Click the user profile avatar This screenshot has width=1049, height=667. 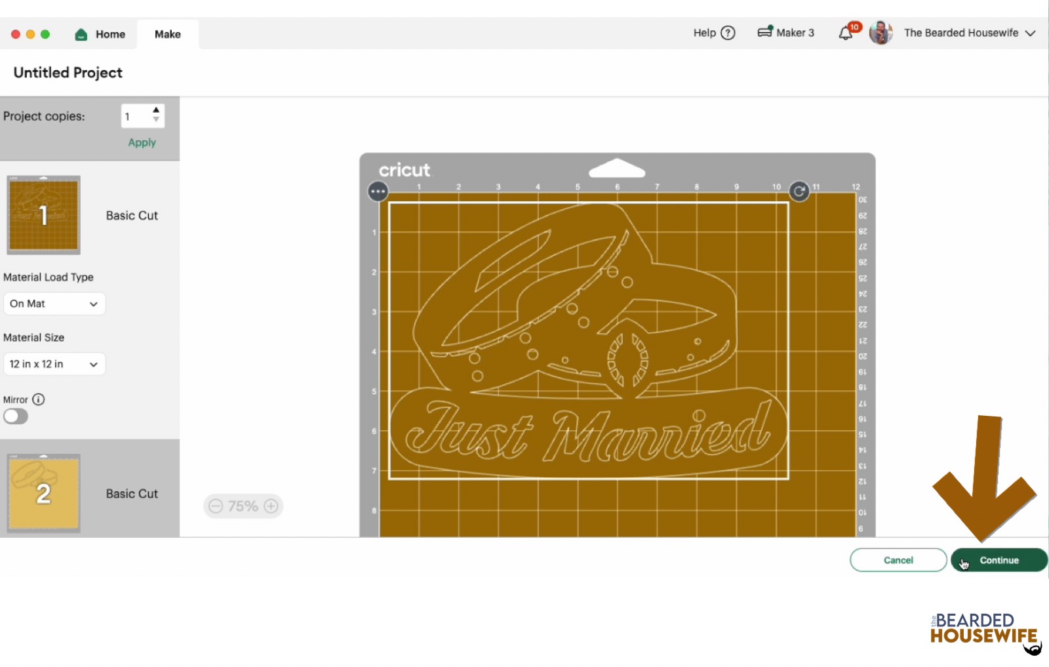click(881, 33)
